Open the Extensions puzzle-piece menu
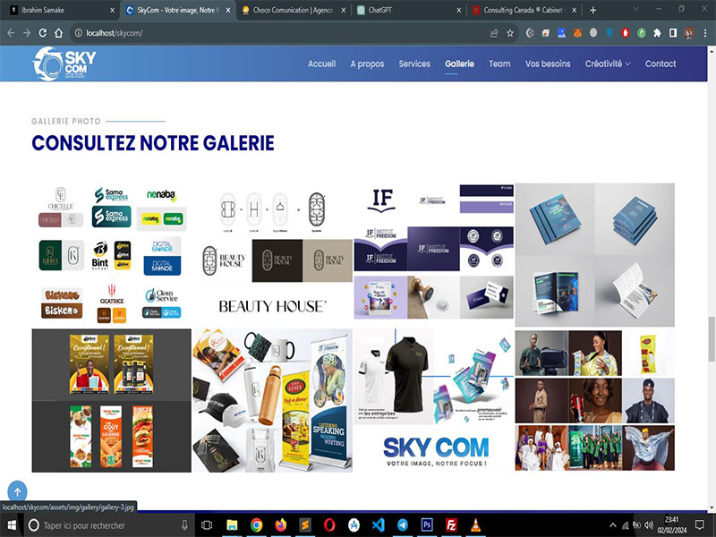716x537 pixels. coord(657,33)
